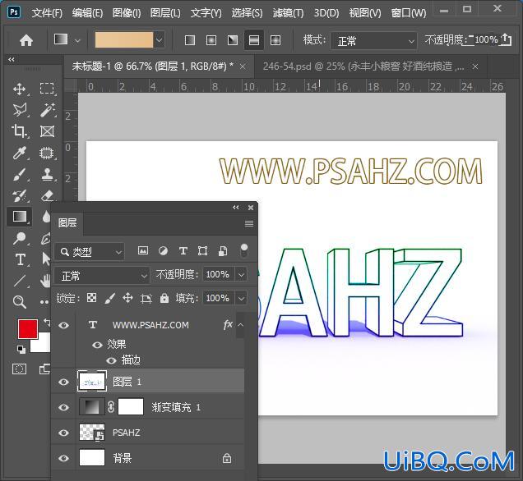Select the Move tool
Image resolution: width=523 pixels, height=481 pixels.
(x=20, y=89)
